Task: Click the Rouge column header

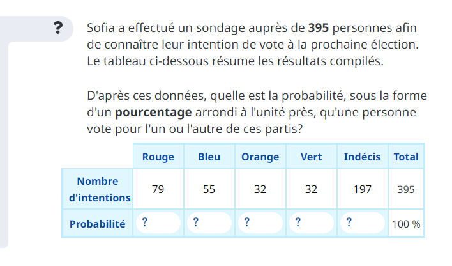Action: 158,157
